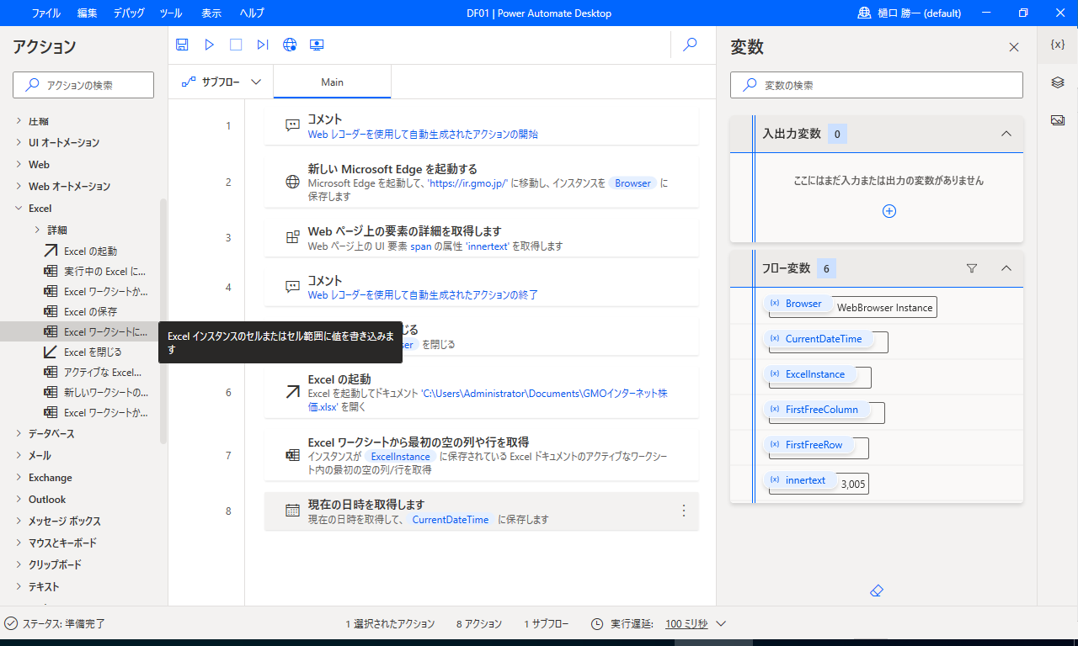Screen dimensions: 1078x646
Task: Clear variable values with eraser icon
Action: pyautogui.click(x=876, y=591)
